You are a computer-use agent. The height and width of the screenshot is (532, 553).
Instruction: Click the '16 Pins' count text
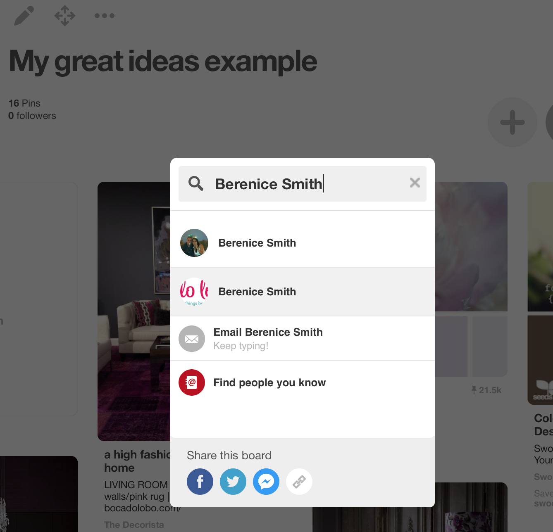tap(24, 103)
